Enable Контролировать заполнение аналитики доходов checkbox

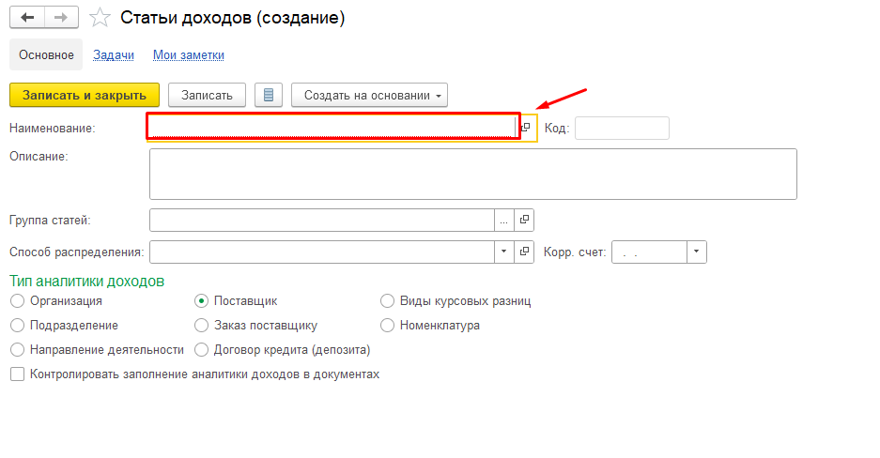[x=18, y=374]
